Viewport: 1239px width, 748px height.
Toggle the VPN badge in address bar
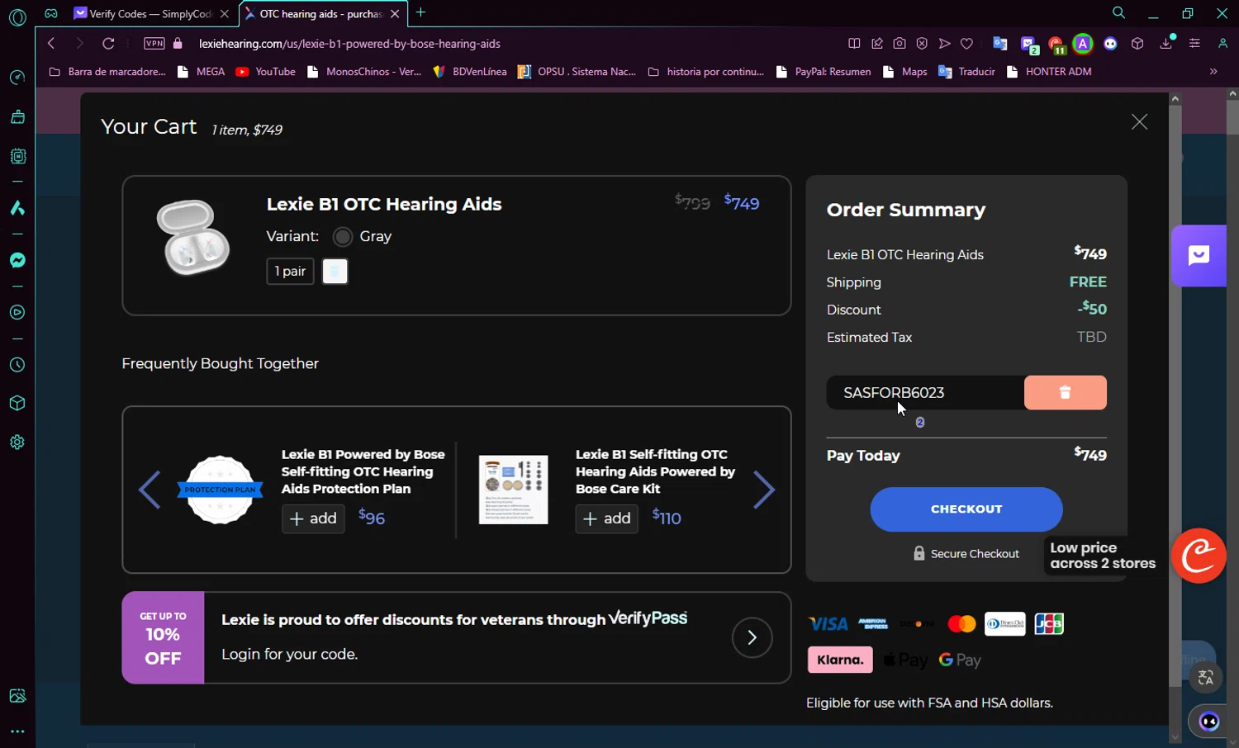(154, 43)
